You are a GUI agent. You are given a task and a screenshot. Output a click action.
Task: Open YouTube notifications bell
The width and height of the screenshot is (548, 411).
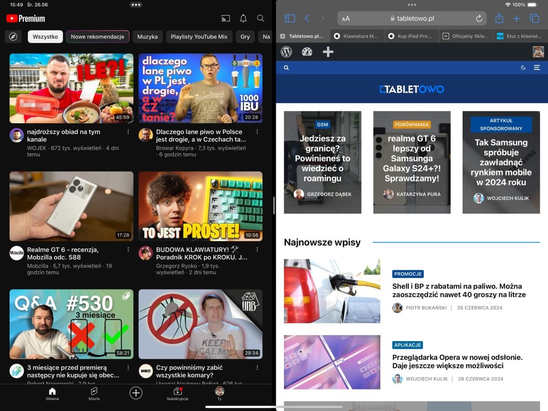point(243,19)
